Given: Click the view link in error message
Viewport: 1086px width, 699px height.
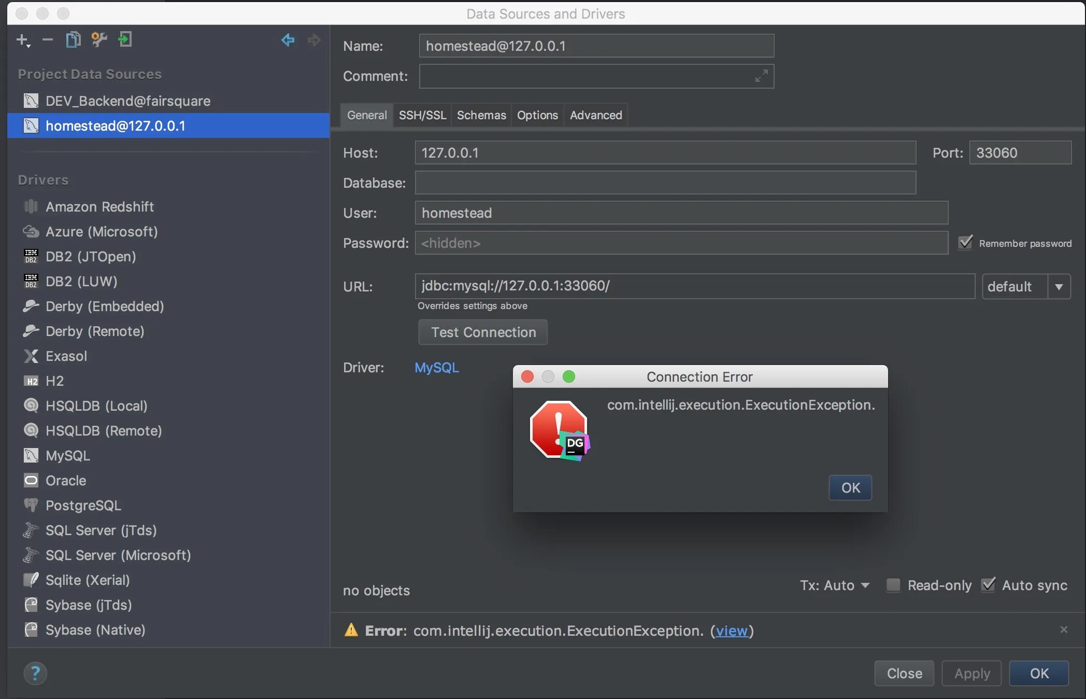Looking at the screenshot, I should pyautogui.click(x=732, y=631).
